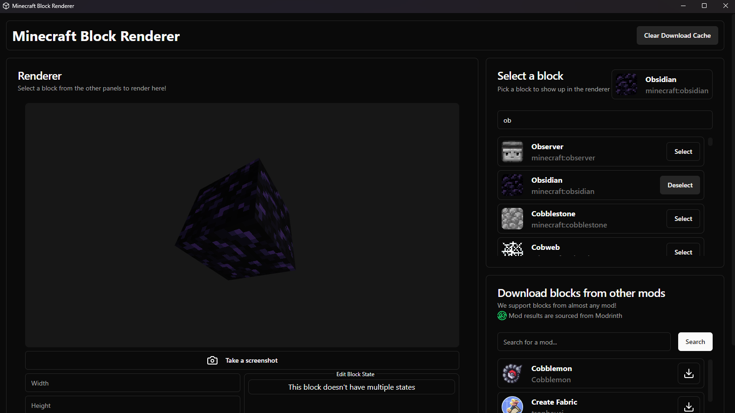Viewport: 735px width, 413px height.
Task: Click the Cobweb block icon
Action: coord(512,249)
